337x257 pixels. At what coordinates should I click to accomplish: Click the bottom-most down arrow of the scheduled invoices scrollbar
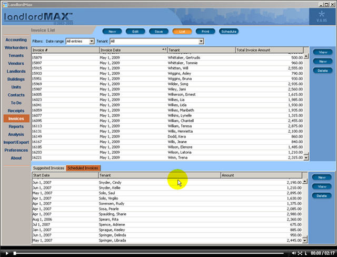(x=305, y=241)
